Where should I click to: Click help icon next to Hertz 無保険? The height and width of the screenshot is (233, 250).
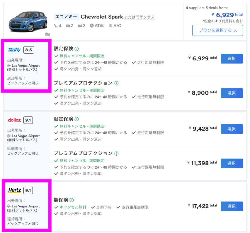[x=72, y=200]
